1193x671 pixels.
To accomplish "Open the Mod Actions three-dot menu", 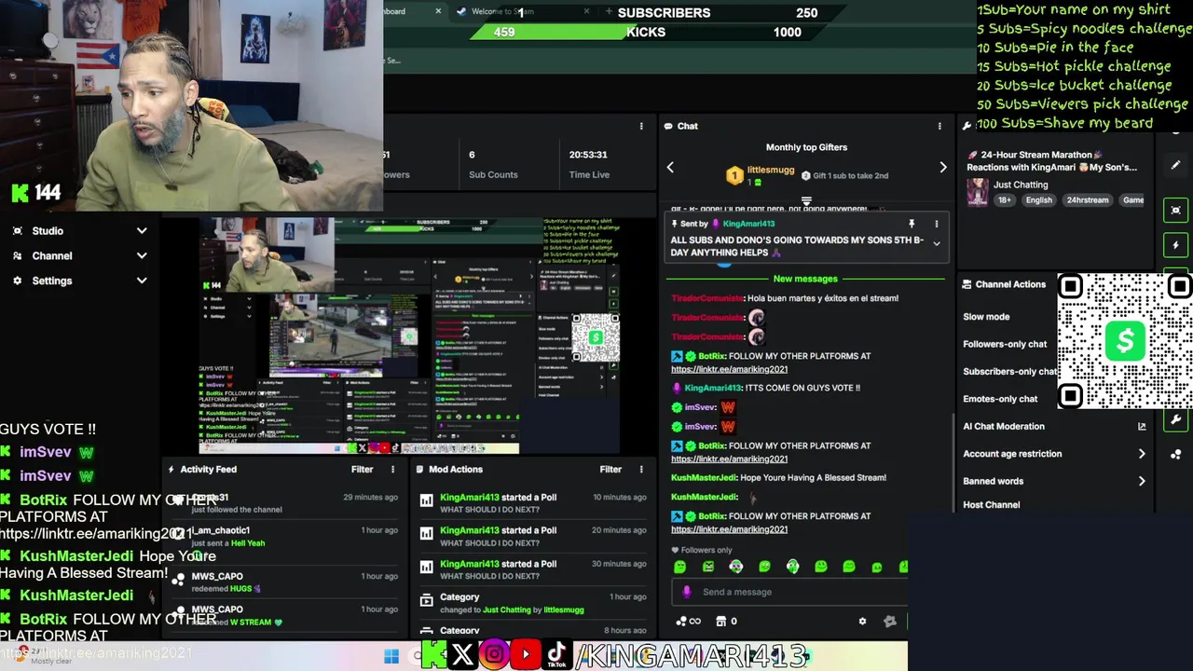I will (641, 470).
